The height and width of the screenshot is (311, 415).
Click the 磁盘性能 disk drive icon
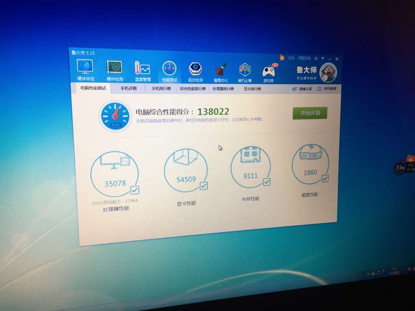[x=310, y=152]
